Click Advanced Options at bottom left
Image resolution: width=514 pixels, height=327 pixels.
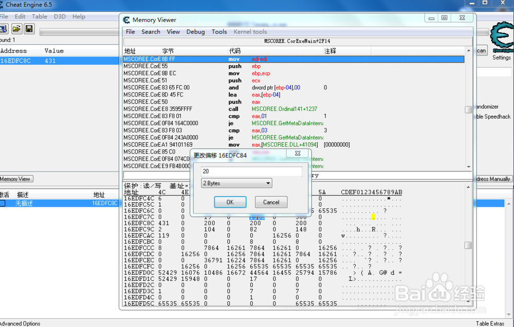[20, 323]
